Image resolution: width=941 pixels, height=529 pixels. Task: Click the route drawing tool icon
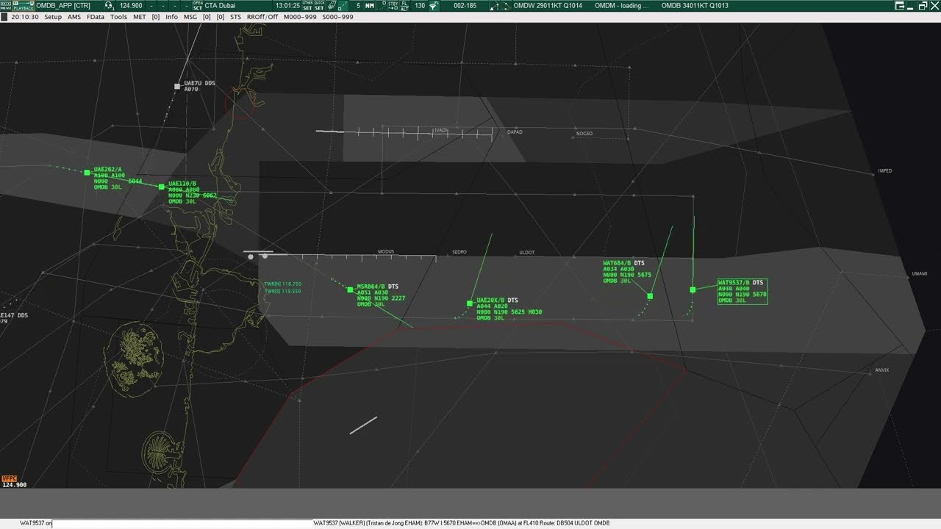click(x=507, y=5)
